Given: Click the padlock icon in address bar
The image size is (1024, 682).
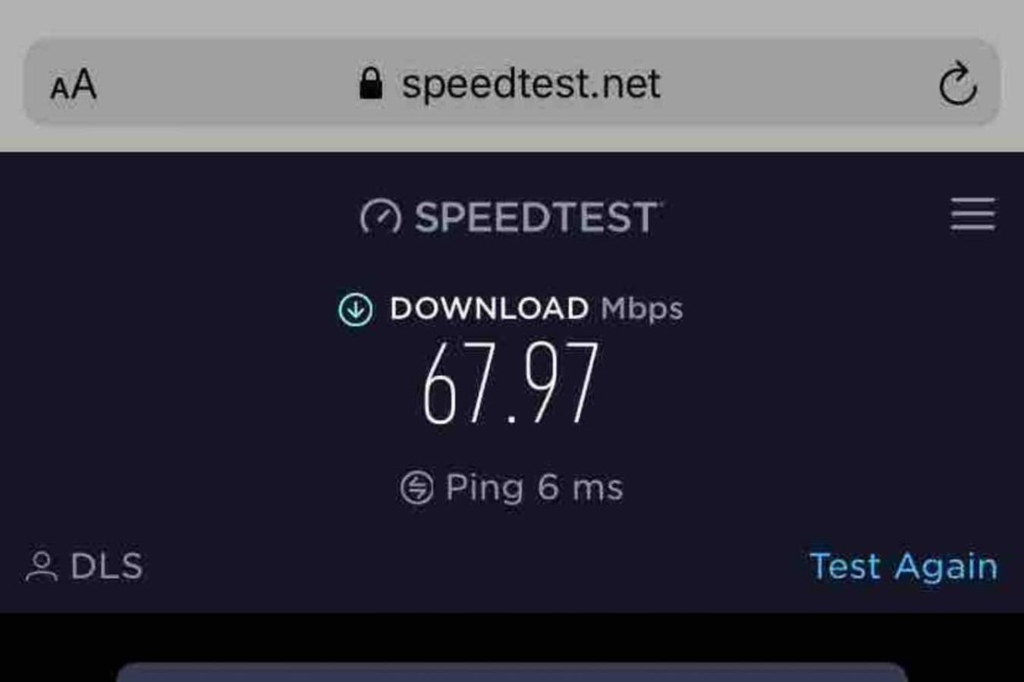Looking at the screenshot, I should point(370,83).
